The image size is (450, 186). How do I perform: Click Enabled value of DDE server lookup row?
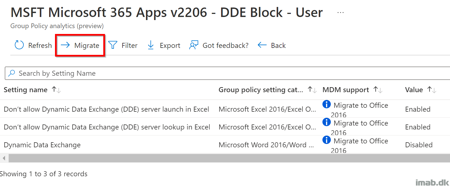point(418,127)
